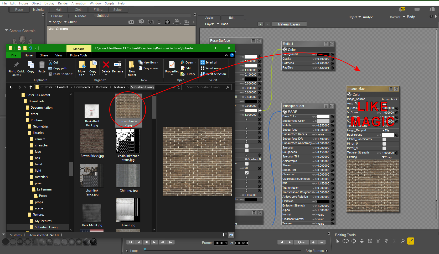Open the Material Body dropdown

coord(409,17)
